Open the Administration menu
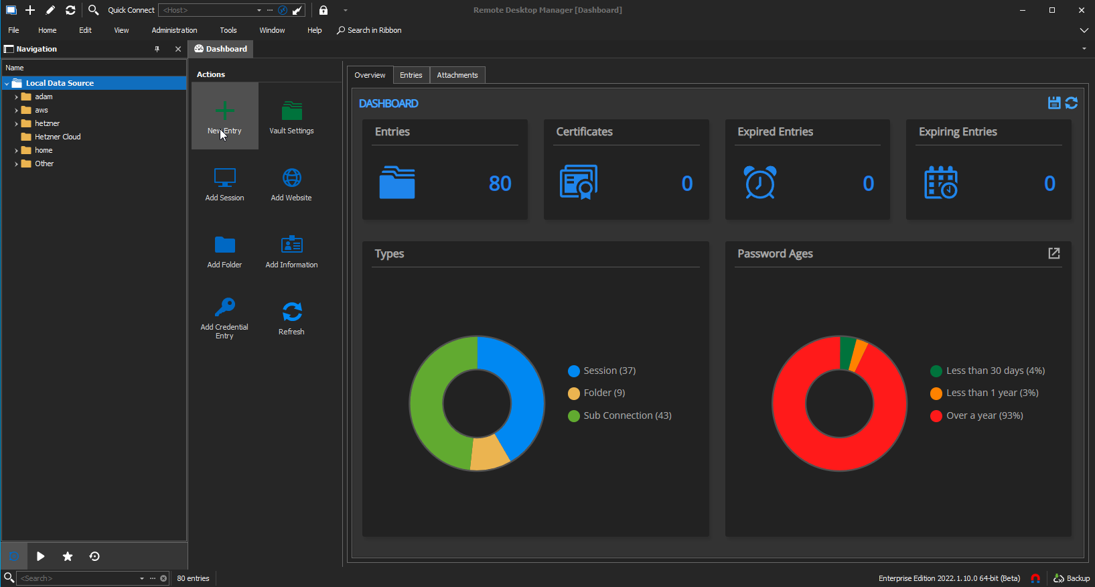The image size is (1095, 587). (174, 30)
